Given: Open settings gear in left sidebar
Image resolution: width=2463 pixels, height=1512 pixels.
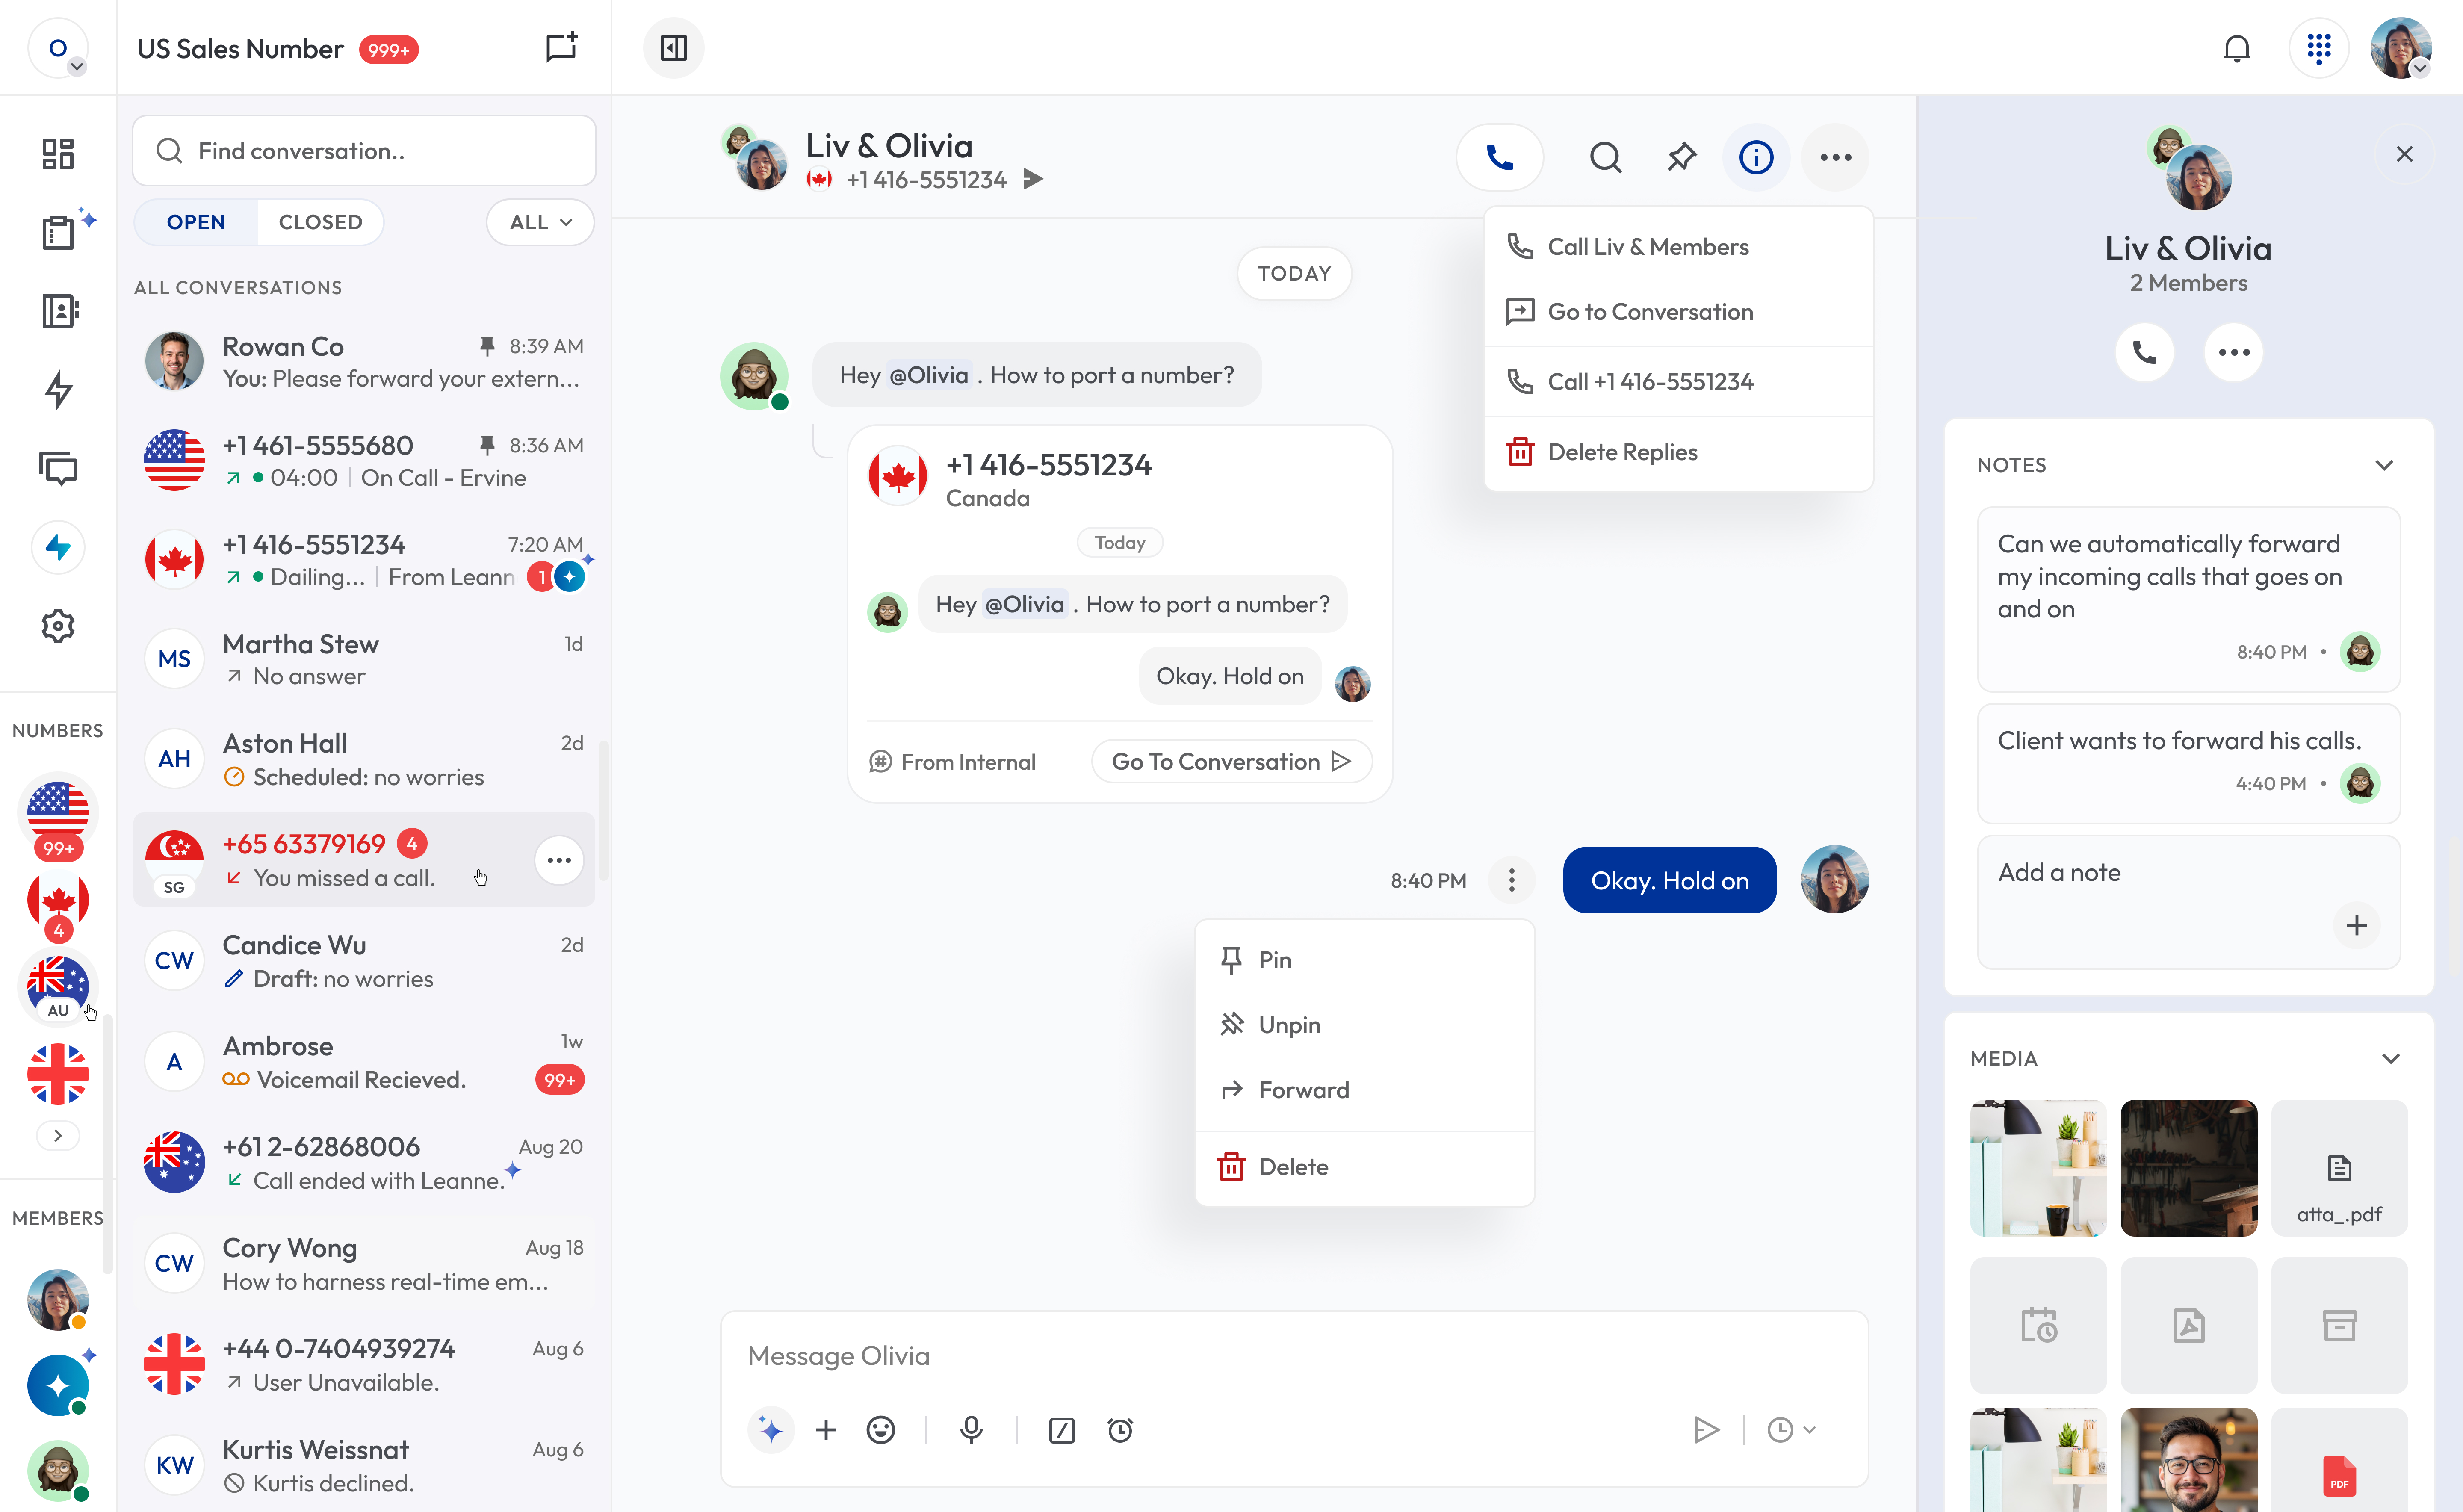Looking at the screenshot, I should tap(58, 626).
